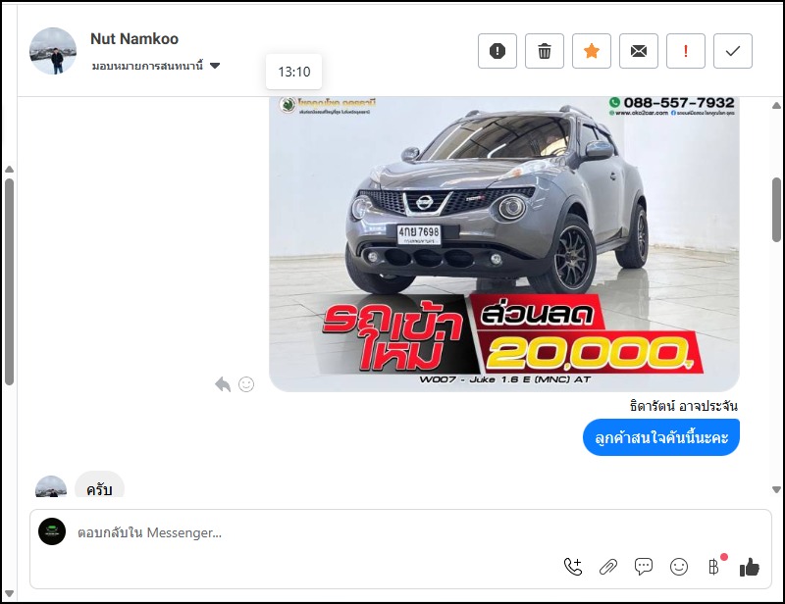Screen dimensions: 785x604
Task: Click the sender name ธิดารัตน์ อาจประจัน
Action: 683,406
